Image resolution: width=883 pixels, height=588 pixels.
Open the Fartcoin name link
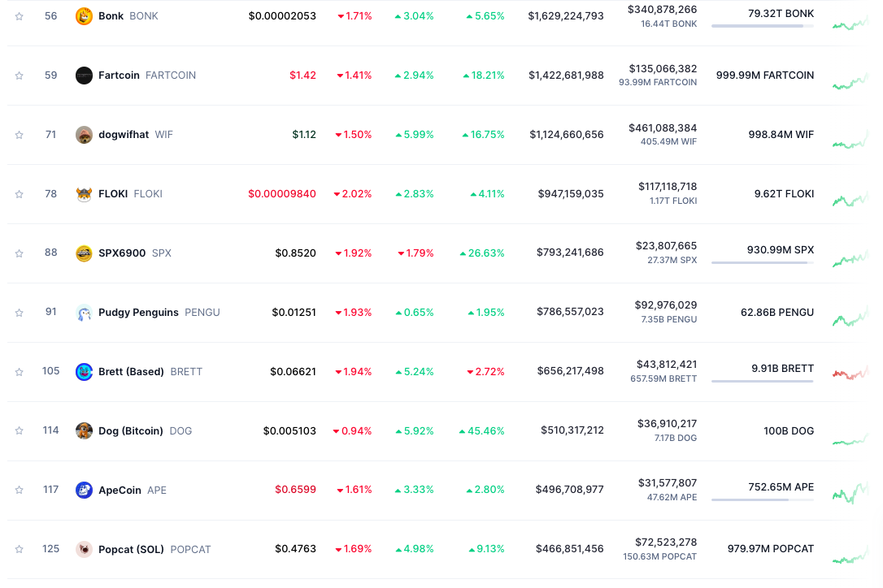pos(119,76)
